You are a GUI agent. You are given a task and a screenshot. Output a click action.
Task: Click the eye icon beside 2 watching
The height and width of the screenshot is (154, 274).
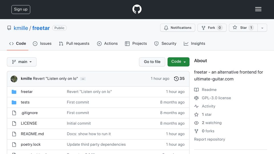tap(196, 123)
